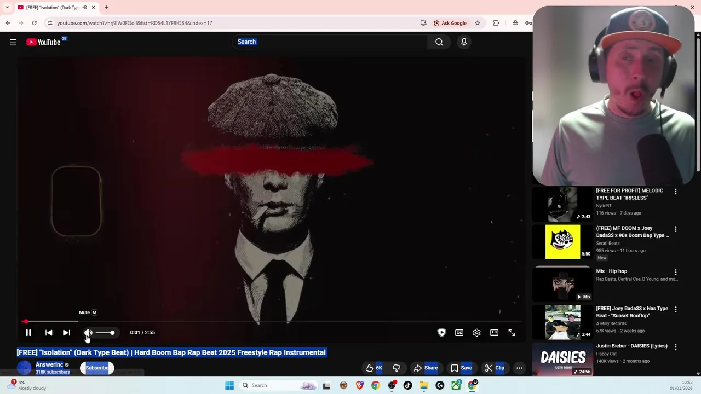Open the Windows Start menu

229,386
